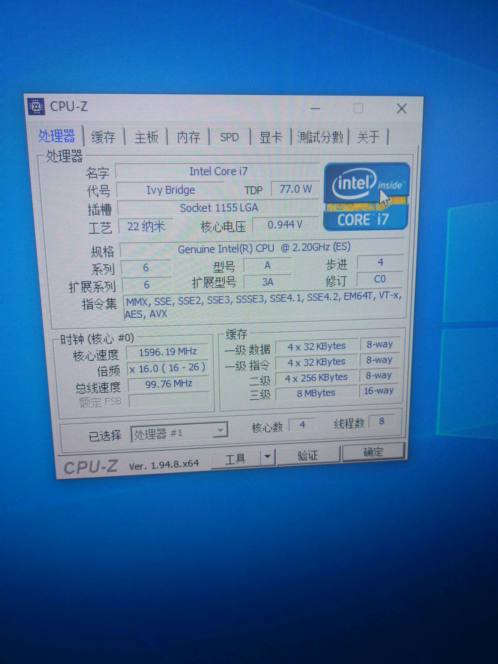Click the name field Intel Core i7
Screen dimensions: 498x664
[218, 171]
